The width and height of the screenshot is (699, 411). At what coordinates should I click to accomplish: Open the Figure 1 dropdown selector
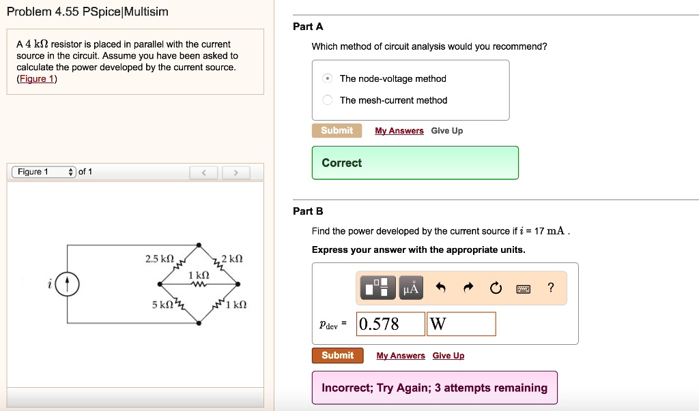click(44, 172)
